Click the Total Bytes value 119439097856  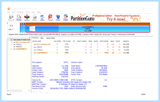[x=101, y=66]
